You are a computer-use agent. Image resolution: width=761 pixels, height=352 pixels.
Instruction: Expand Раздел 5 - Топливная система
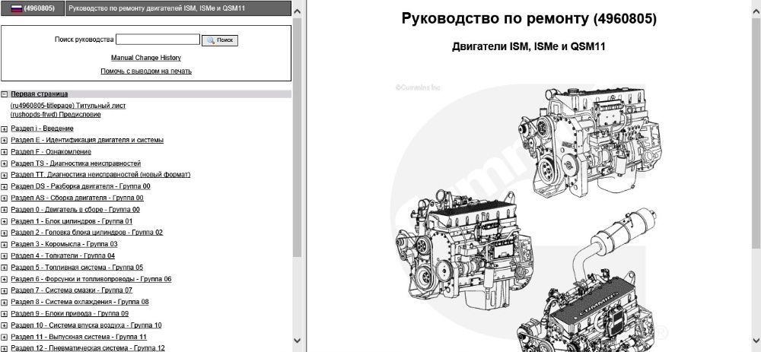coord(5,268)
